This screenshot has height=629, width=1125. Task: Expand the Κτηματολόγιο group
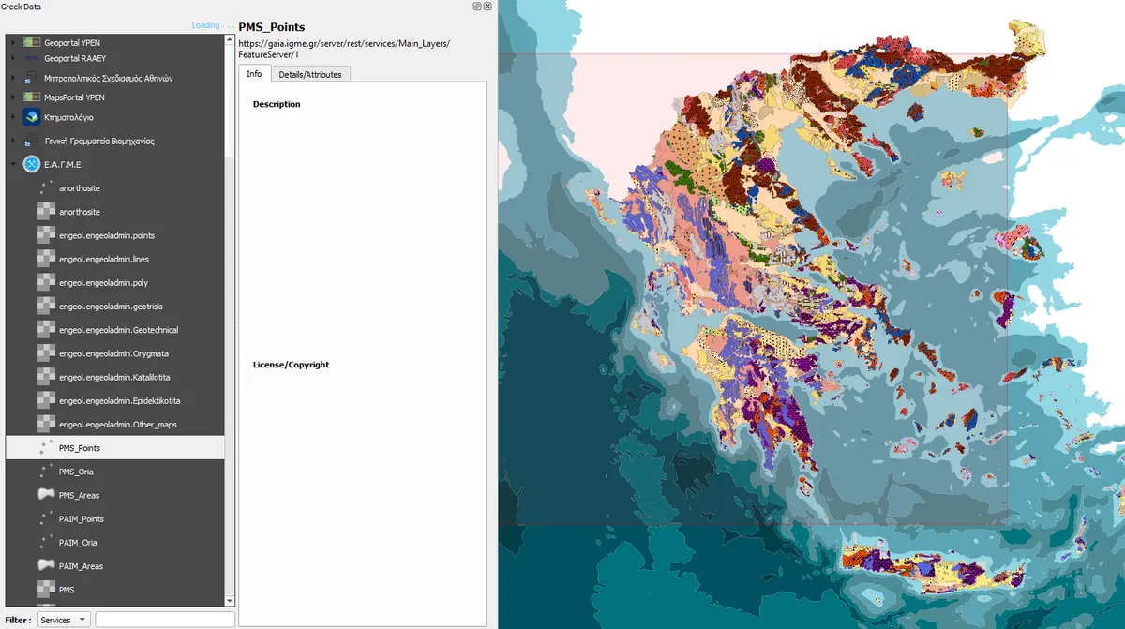(x=13, y=117)
